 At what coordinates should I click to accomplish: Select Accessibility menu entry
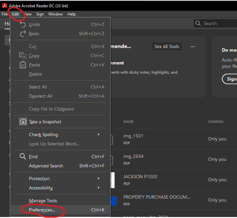[60, 188]
